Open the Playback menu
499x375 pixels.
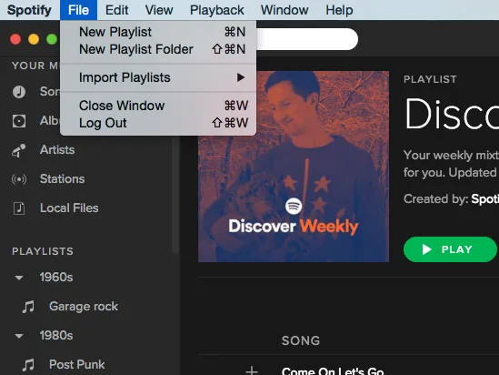coord(217,10)
